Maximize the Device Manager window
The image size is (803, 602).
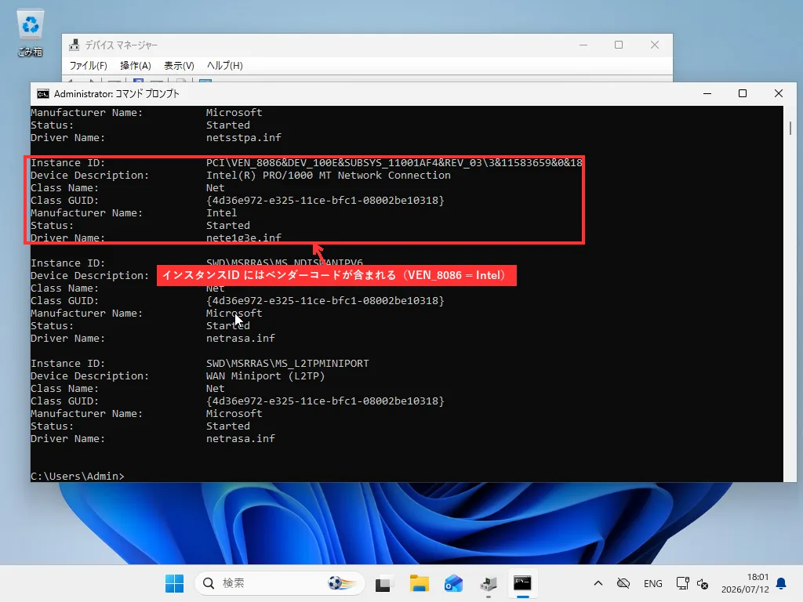coord(619,45)
